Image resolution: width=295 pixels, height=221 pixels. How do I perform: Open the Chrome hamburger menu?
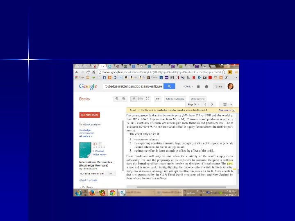pyautogui.click(x=236, y=72)
